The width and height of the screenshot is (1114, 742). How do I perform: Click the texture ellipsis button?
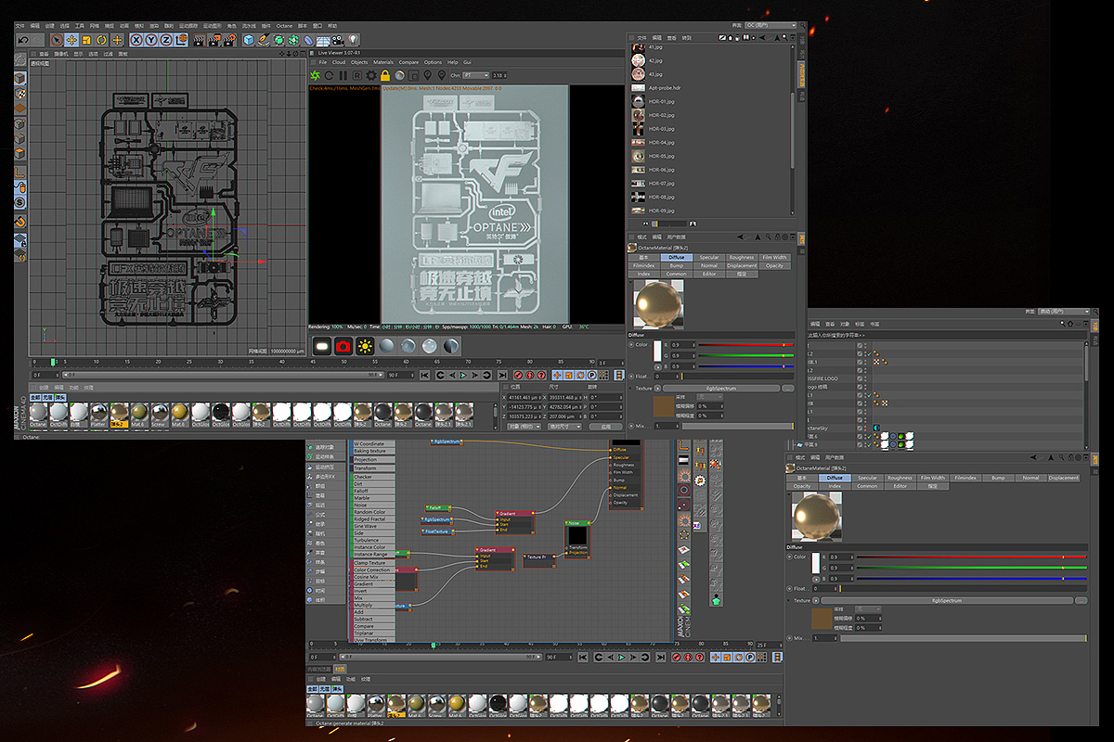pos(788,389)
